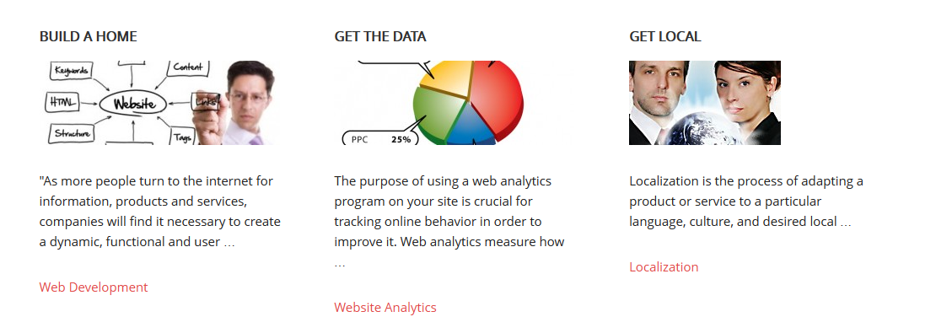Select the green pie chart slice
936x333 pixels.
436,110
